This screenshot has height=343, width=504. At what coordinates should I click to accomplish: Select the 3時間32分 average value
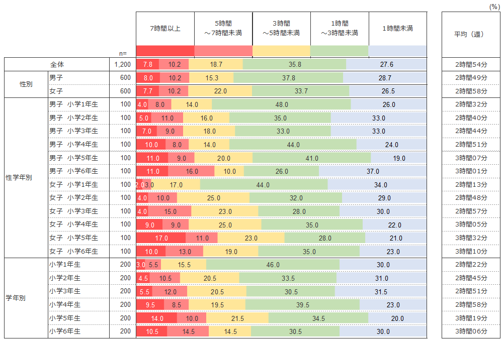[471, 238]
